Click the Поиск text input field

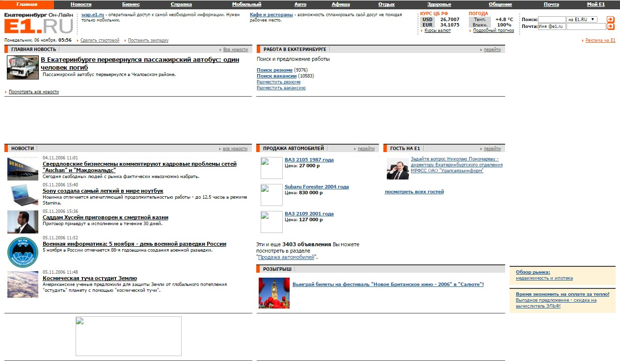click(552, 20)
